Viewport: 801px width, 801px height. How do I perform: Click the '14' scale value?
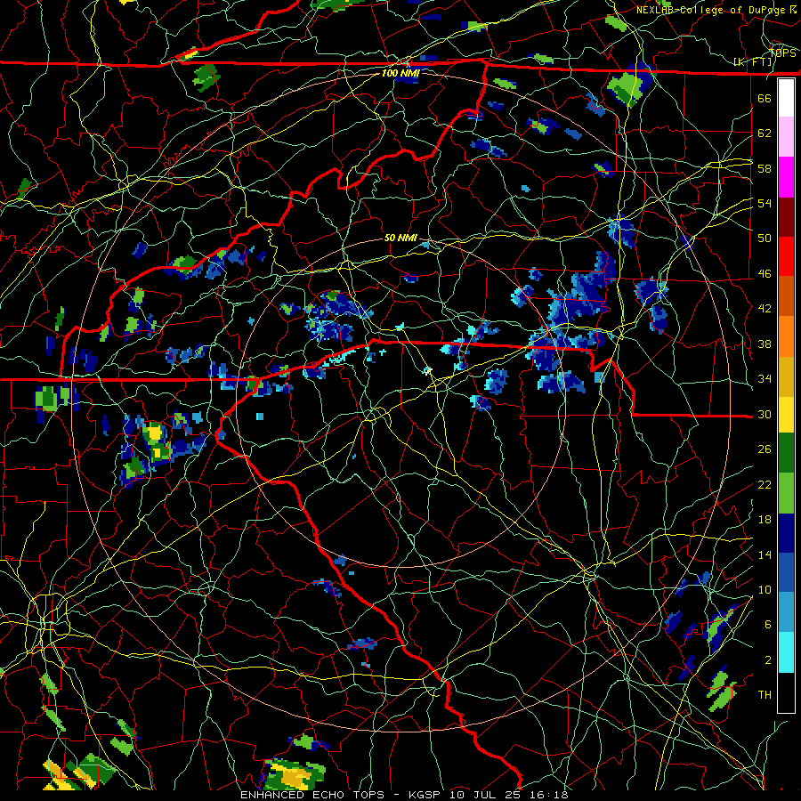[765, 554]
